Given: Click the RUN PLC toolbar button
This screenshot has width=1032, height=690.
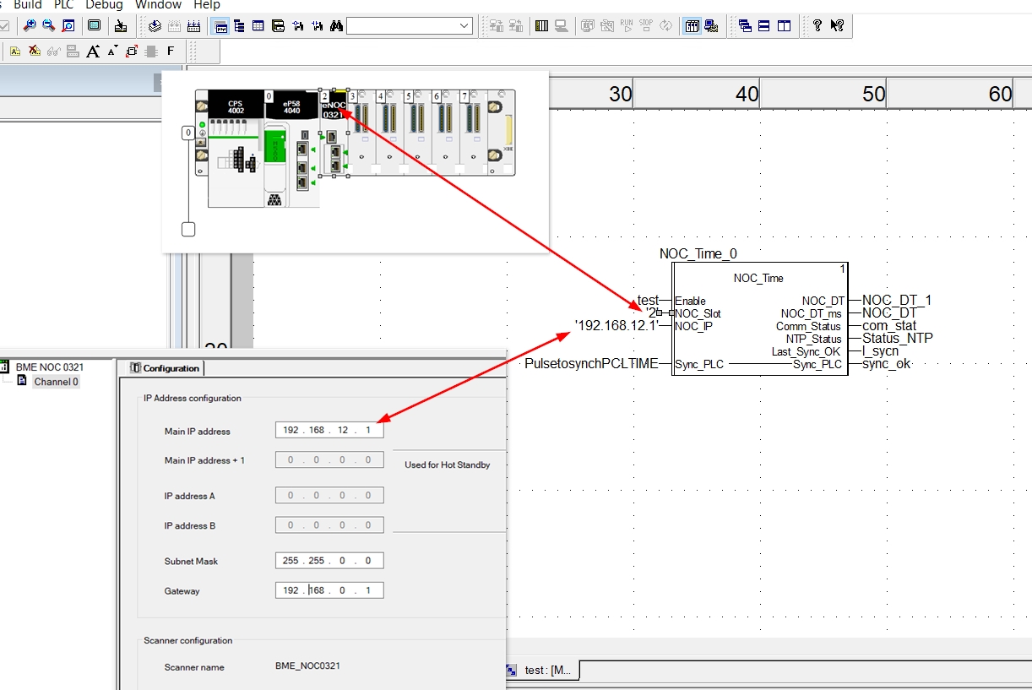Looking at the screenshot, I should pos(627,25).
